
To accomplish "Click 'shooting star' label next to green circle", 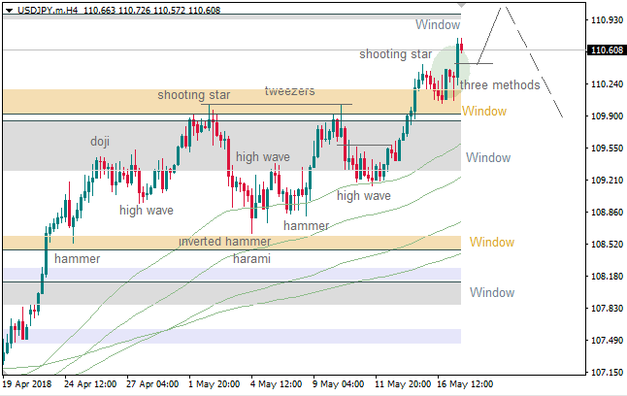I will click(394, 54).
